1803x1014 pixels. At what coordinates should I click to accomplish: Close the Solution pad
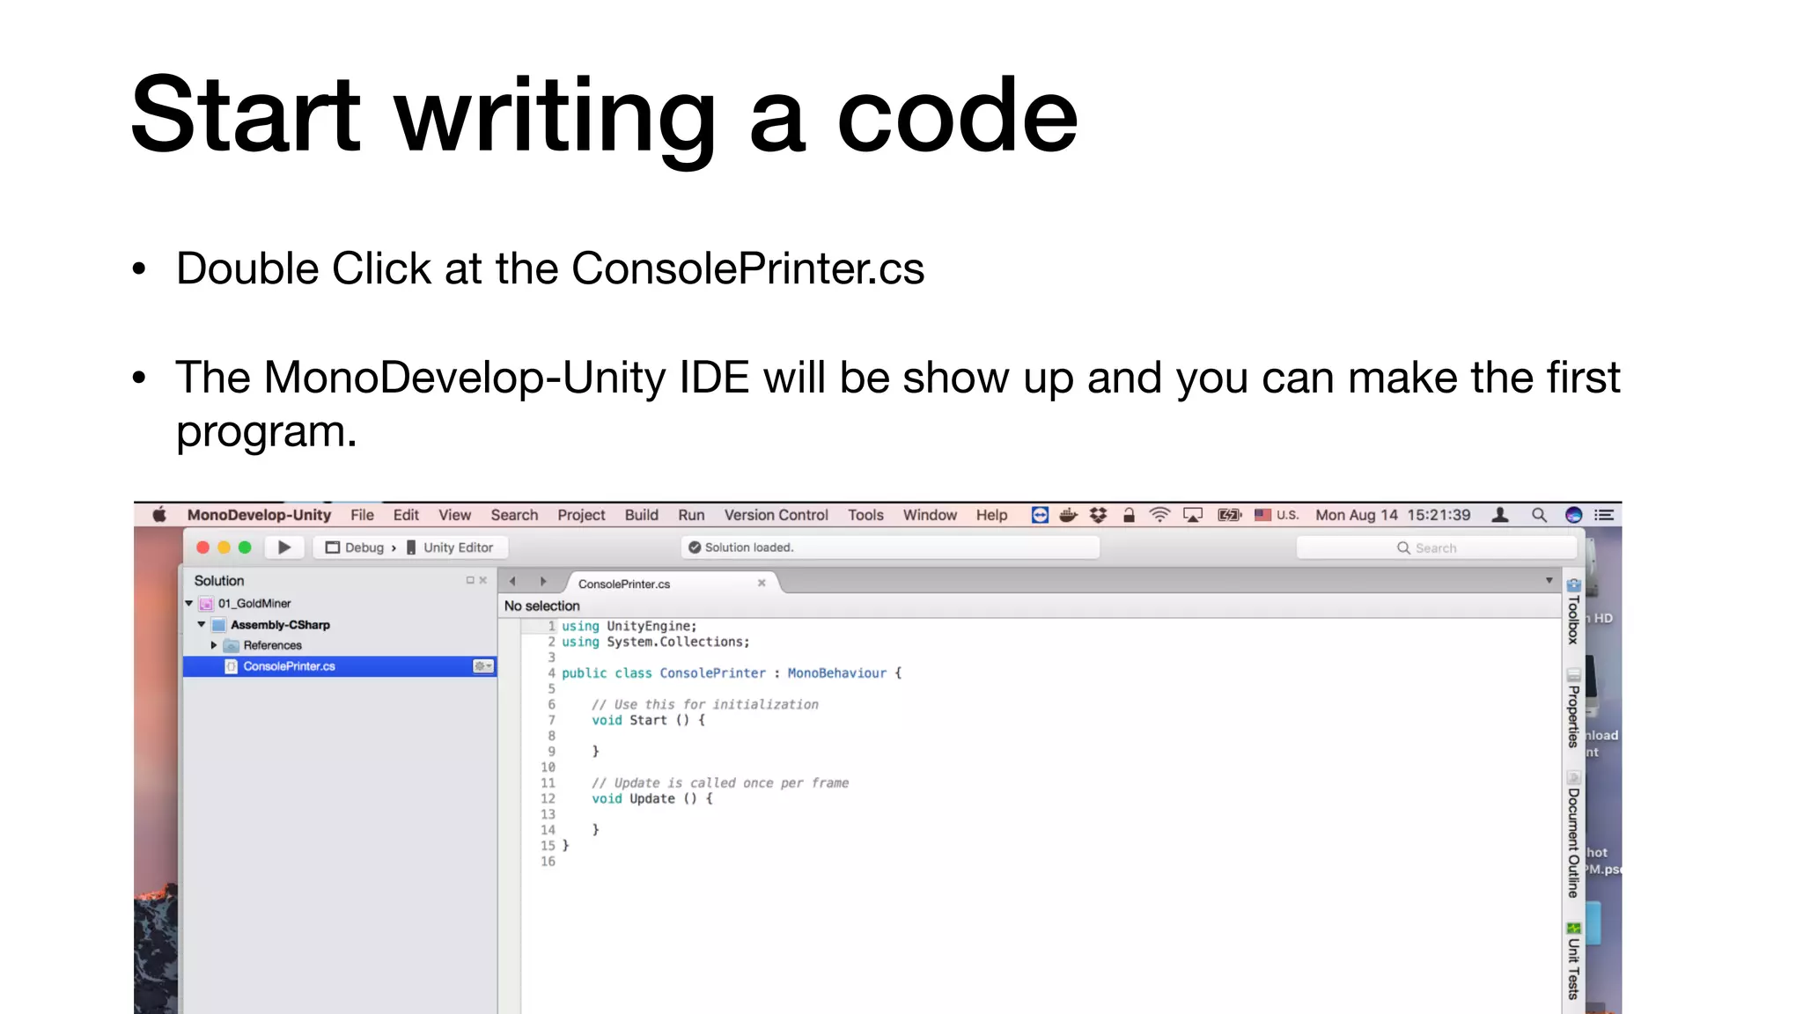(x=483, y=580)
